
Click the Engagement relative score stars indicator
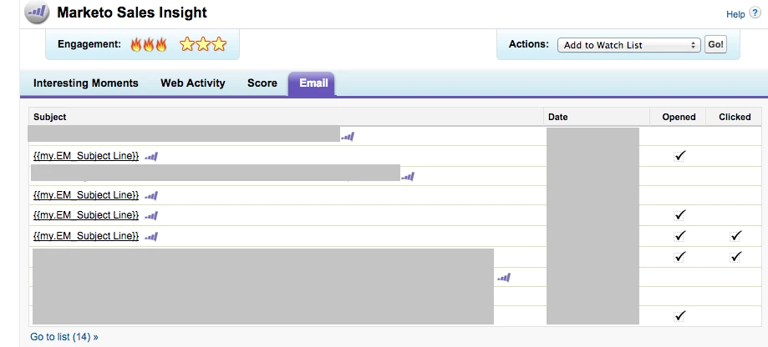click(x=203, y=44)
